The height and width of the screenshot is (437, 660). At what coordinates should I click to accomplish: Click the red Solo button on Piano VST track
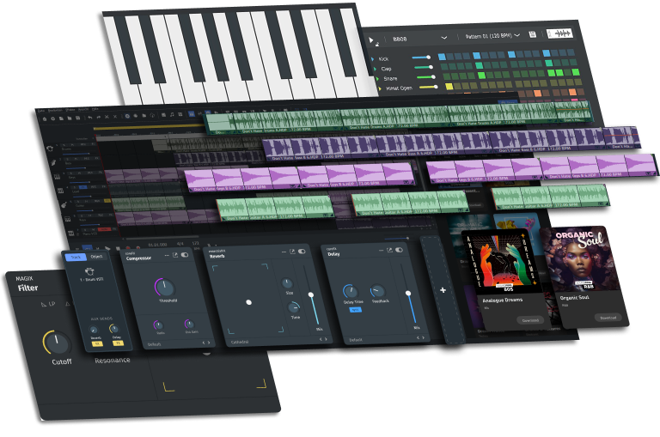tap(104, 229)
